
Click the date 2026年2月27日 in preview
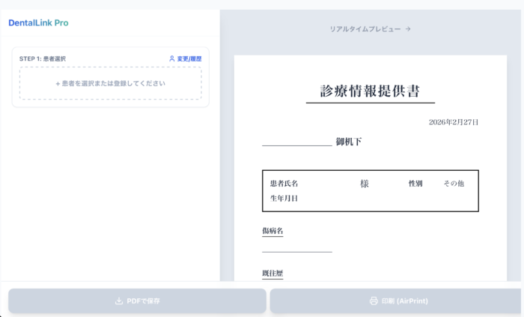coord(453,122)
